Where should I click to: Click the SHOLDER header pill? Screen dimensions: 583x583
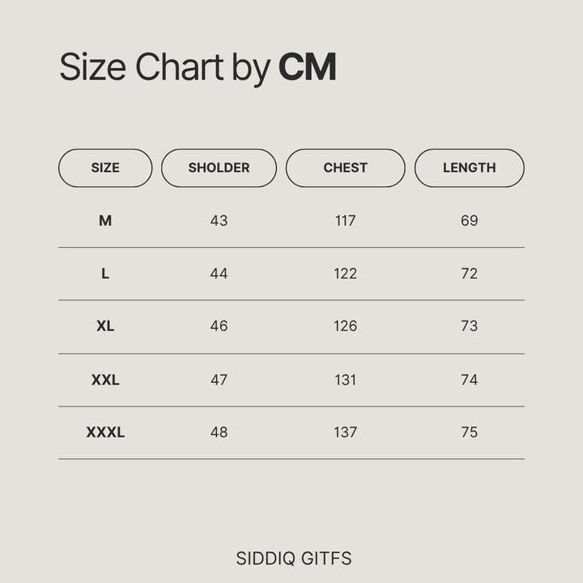coord(219,168)
